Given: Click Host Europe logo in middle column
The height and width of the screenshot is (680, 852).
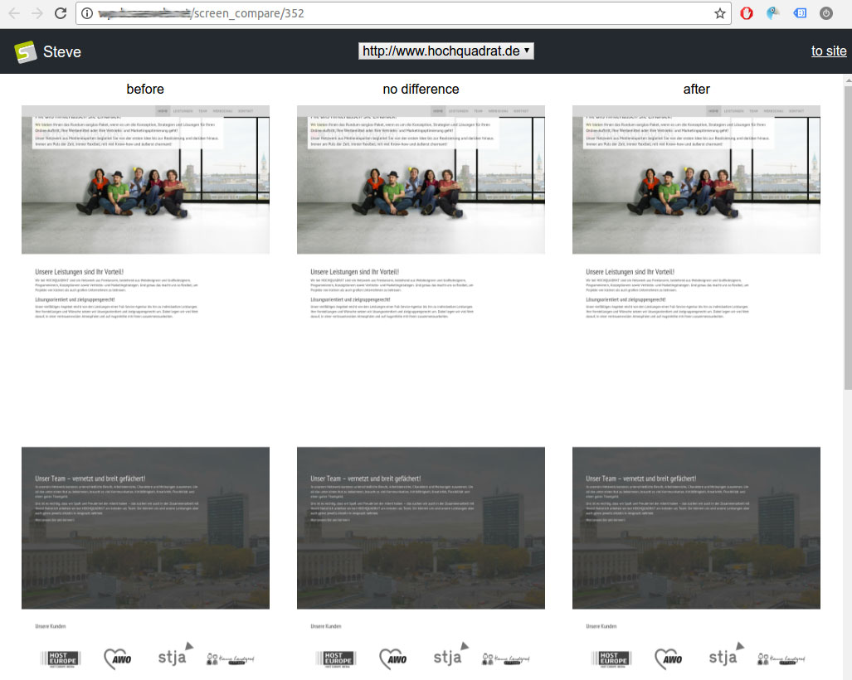Looking at the screenshot, I should 336,658.
